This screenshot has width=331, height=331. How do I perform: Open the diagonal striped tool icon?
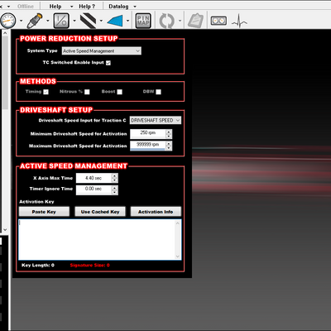88,21
